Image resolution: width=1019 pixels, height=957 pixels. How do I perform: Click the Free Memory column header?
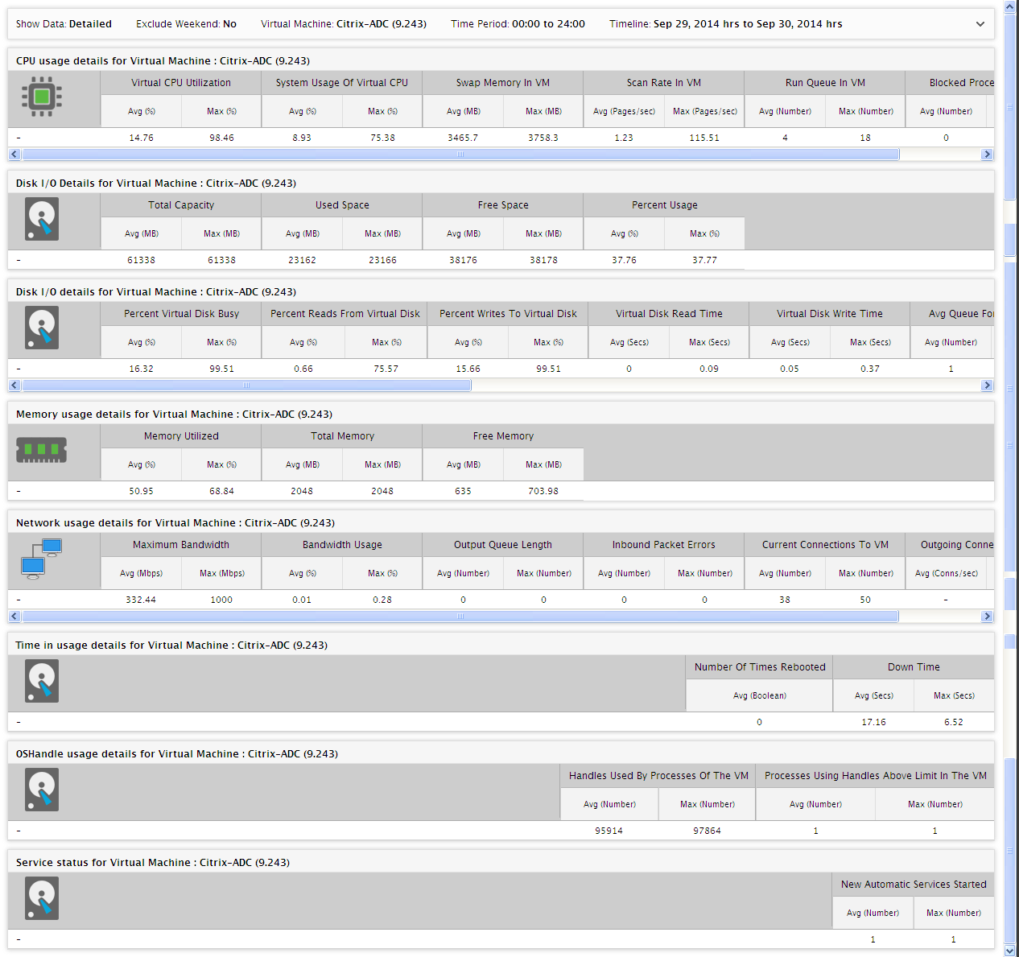[x=503, y=436]
